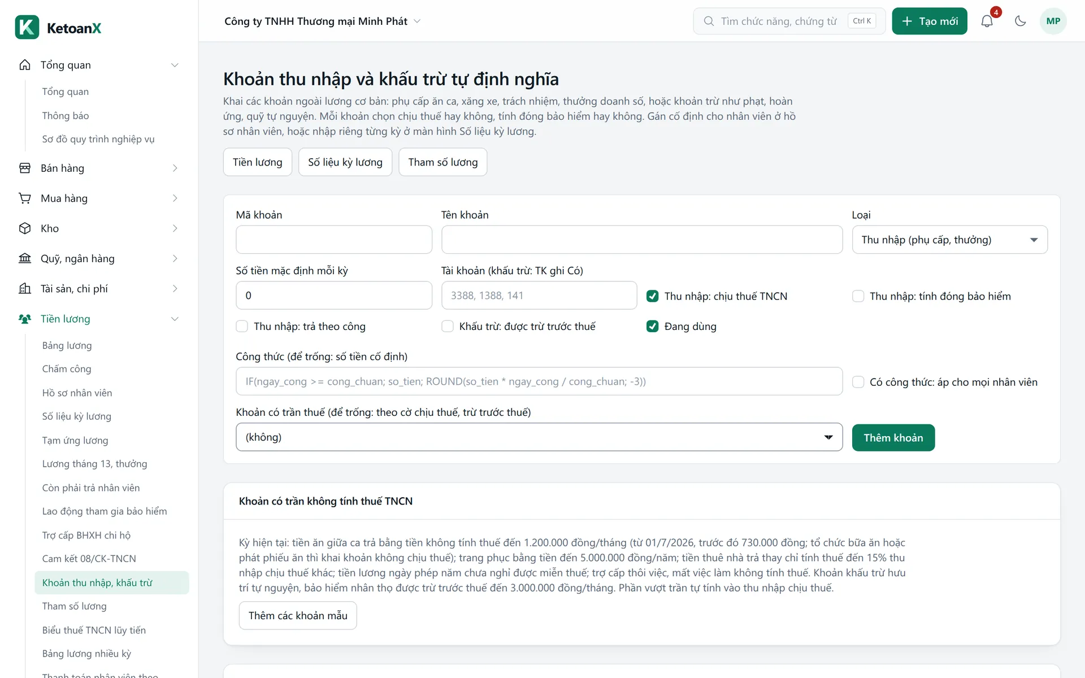Focus the Mã khoản input field
The height and width of the screenshot is (678, 1085).
334,240
